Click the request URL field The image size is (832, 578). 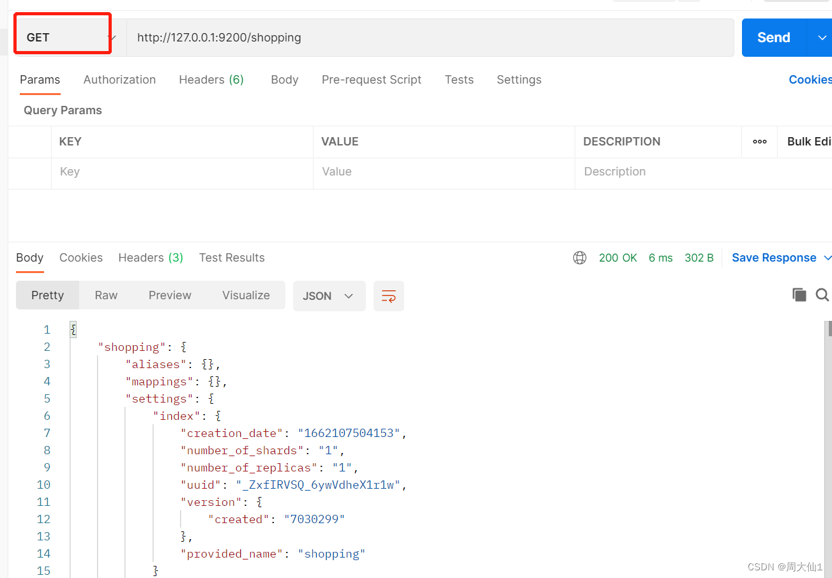[x=430, y=38]
